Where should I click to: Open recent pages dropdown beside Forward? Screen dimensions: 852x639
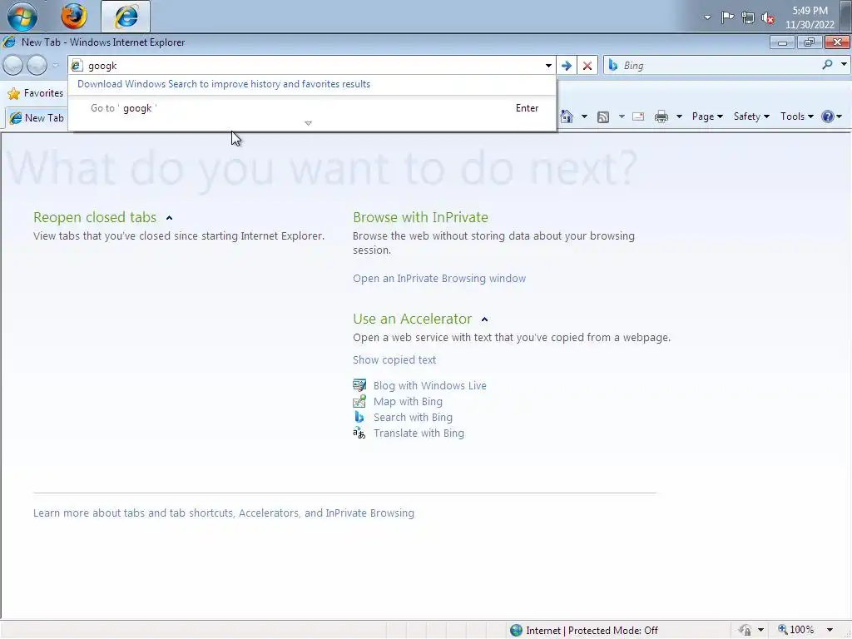click(x=55, y=65)
